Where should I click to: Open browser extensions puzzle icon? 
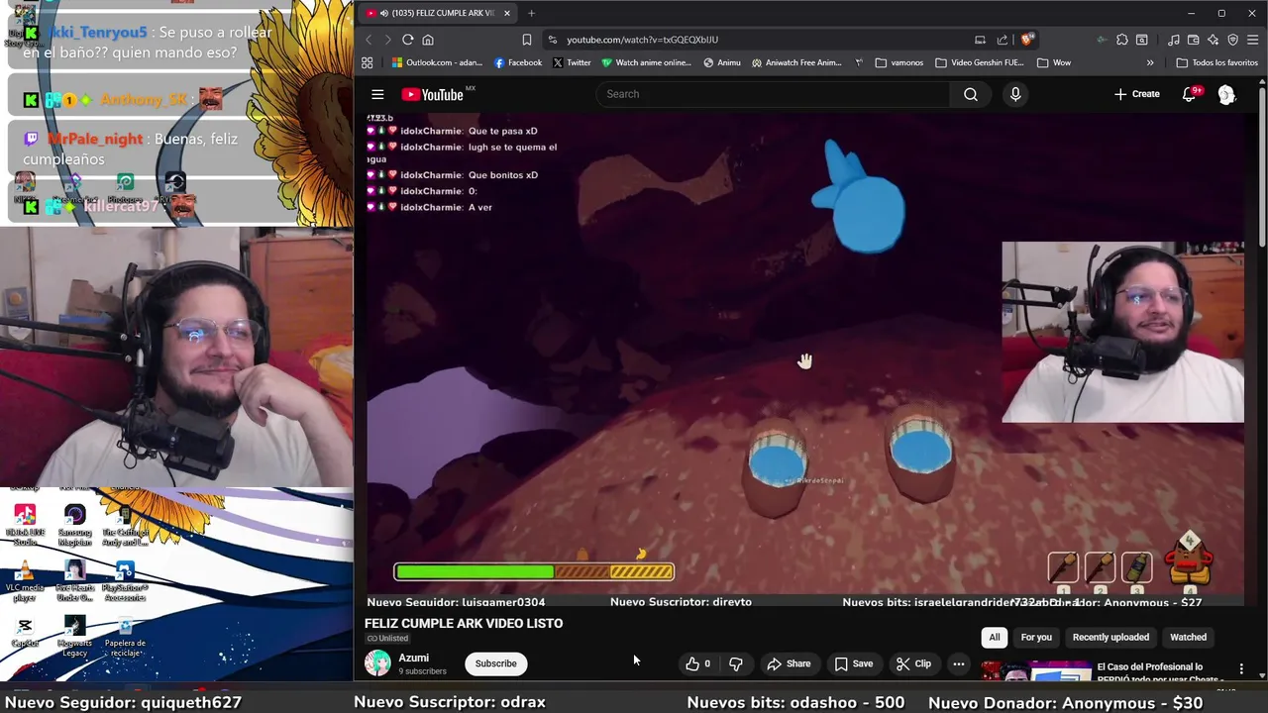[1121, 40]
